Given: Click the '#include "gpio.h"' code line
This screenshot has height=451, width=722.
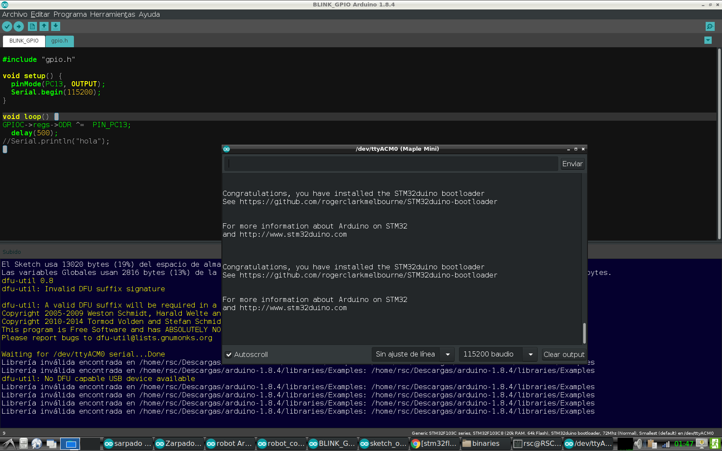Looking at the screenshot, I should click(39, 59).
